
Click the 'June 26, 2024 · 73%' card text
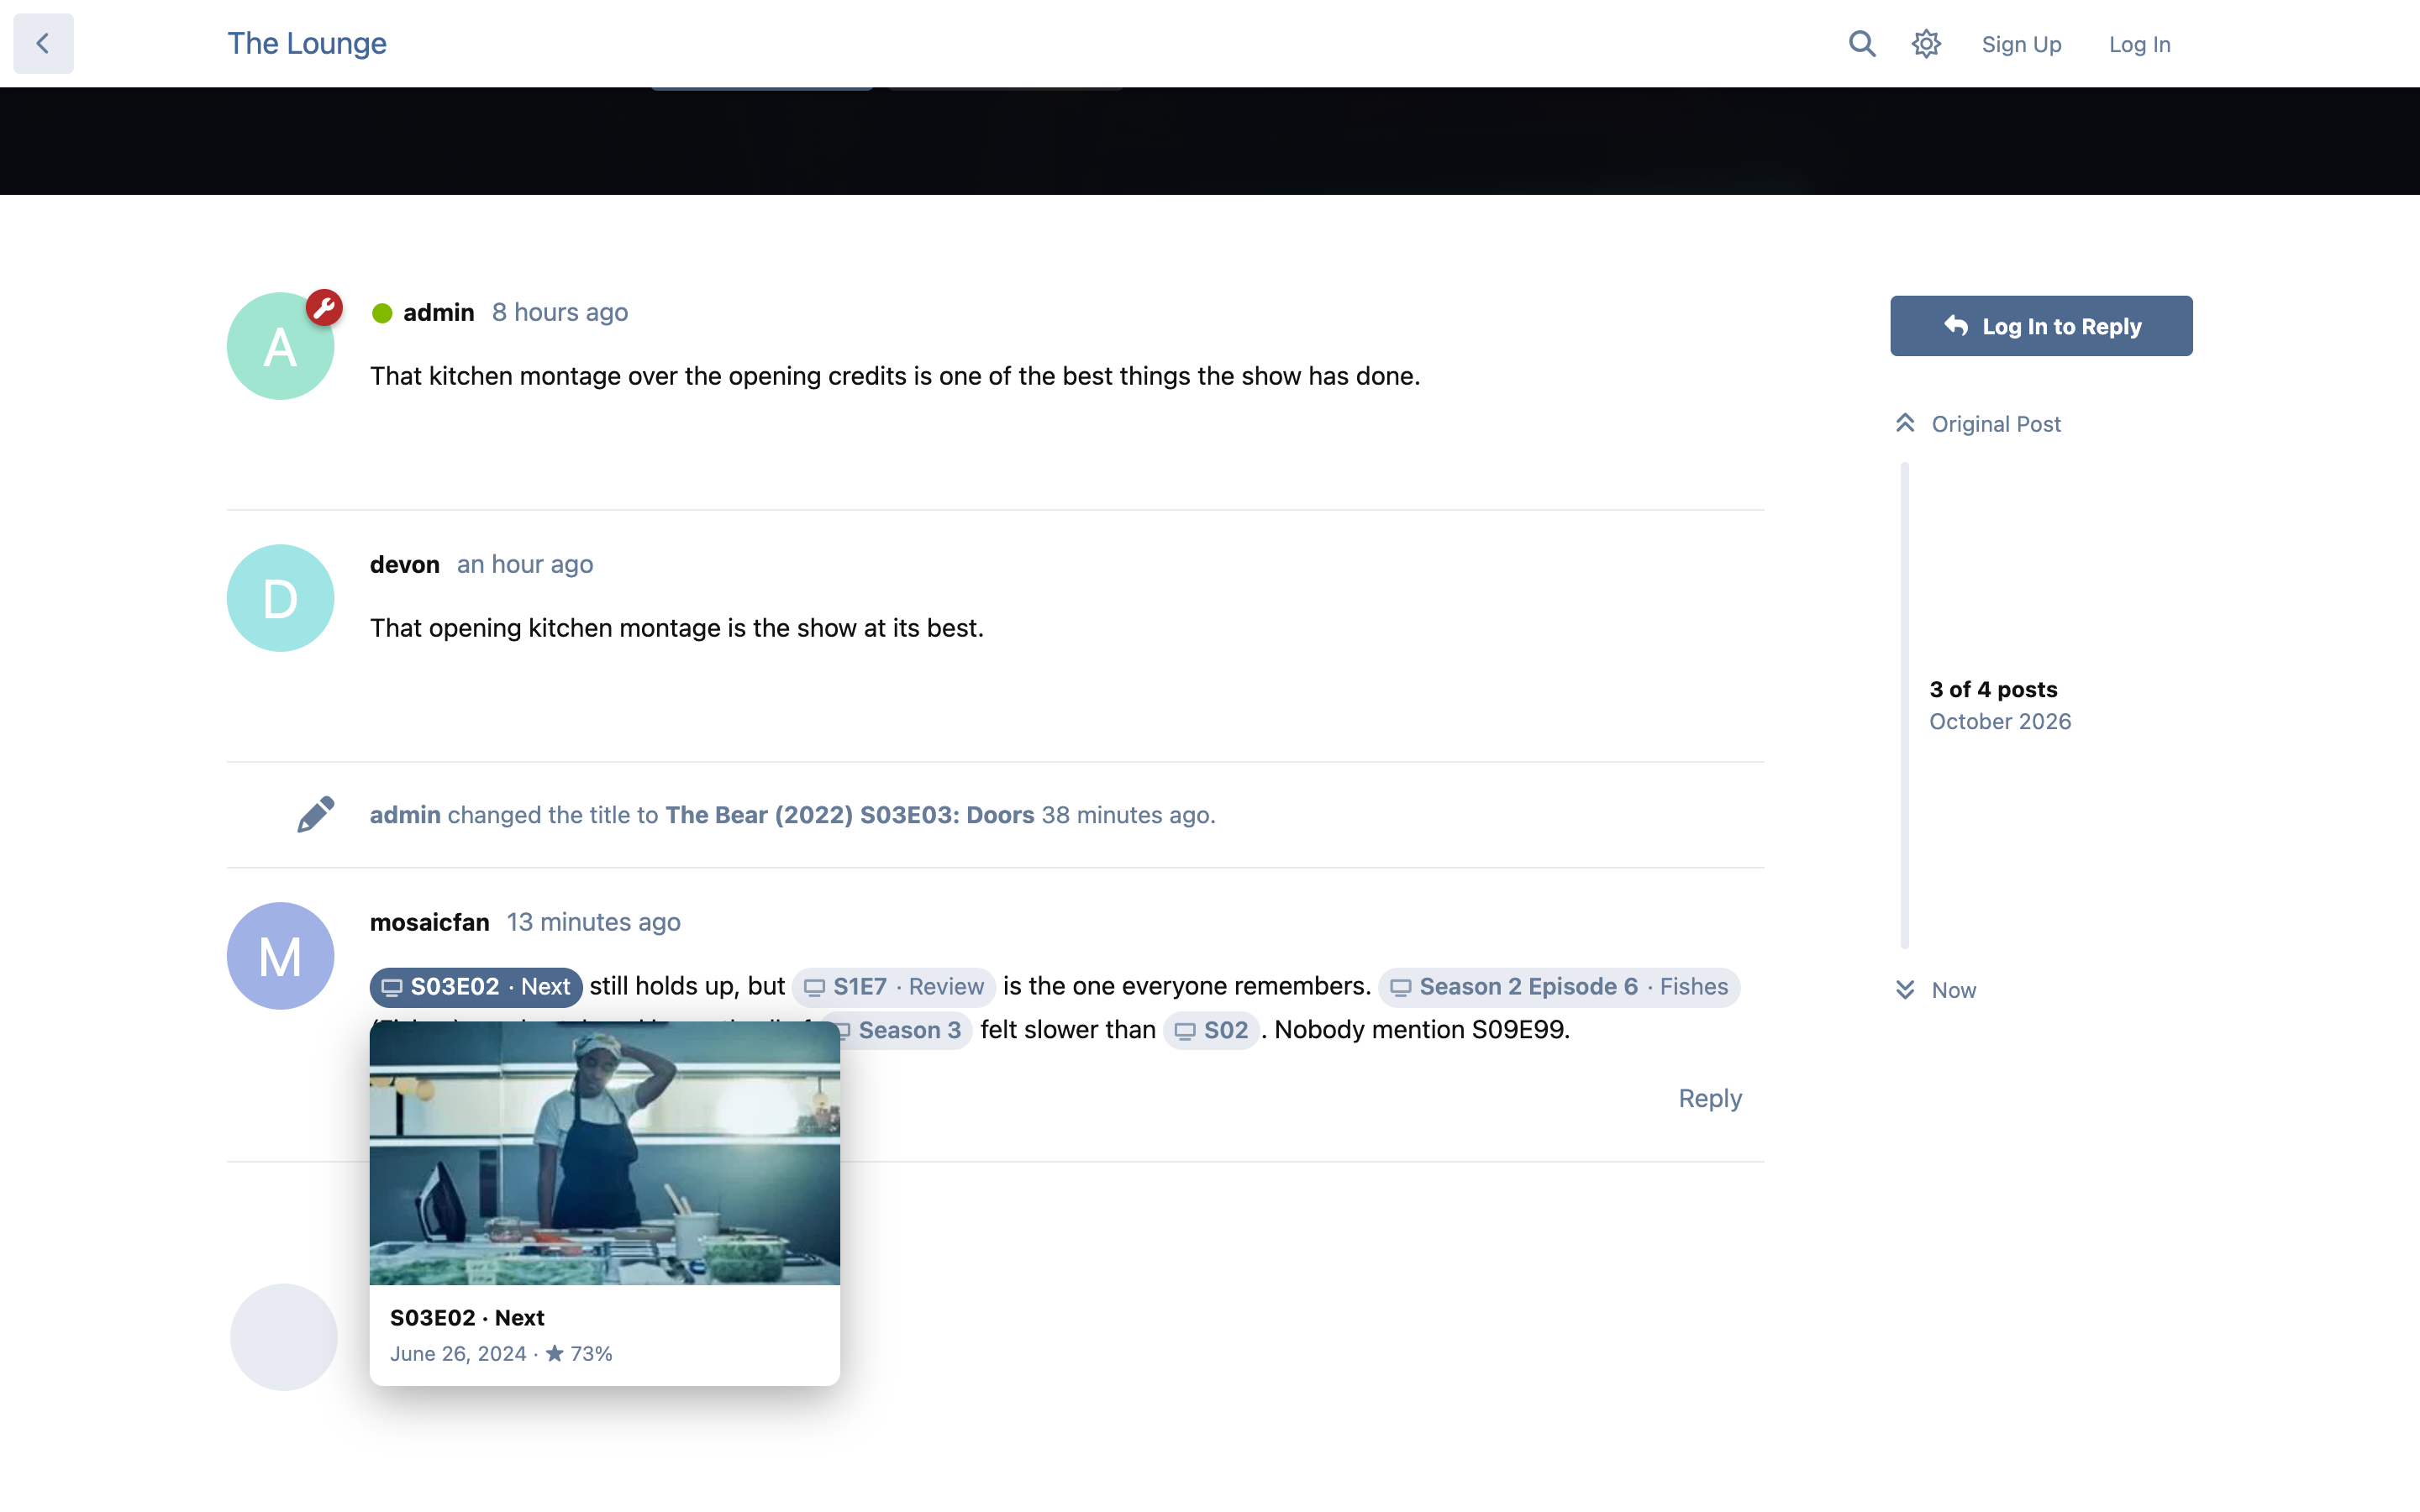(501, 1354)
